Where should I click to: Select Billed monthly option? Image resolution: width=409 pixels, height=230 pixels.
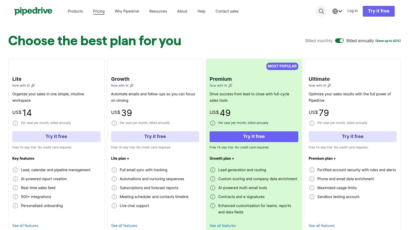[319, 41]
